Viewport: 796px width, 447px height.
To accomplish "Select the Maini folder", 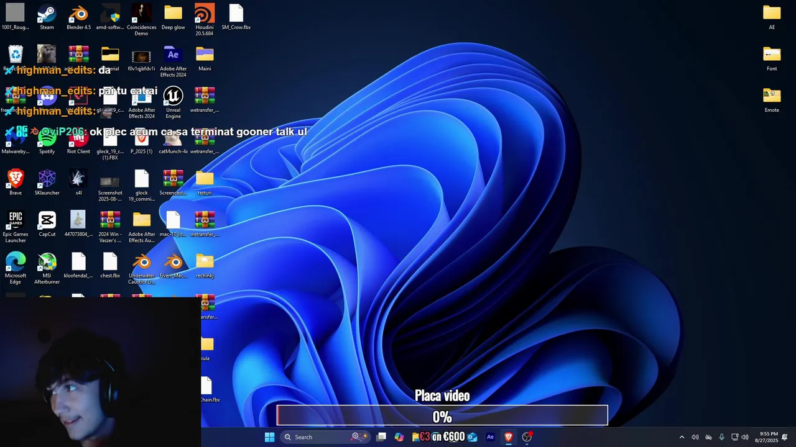I will click(205, 59).
